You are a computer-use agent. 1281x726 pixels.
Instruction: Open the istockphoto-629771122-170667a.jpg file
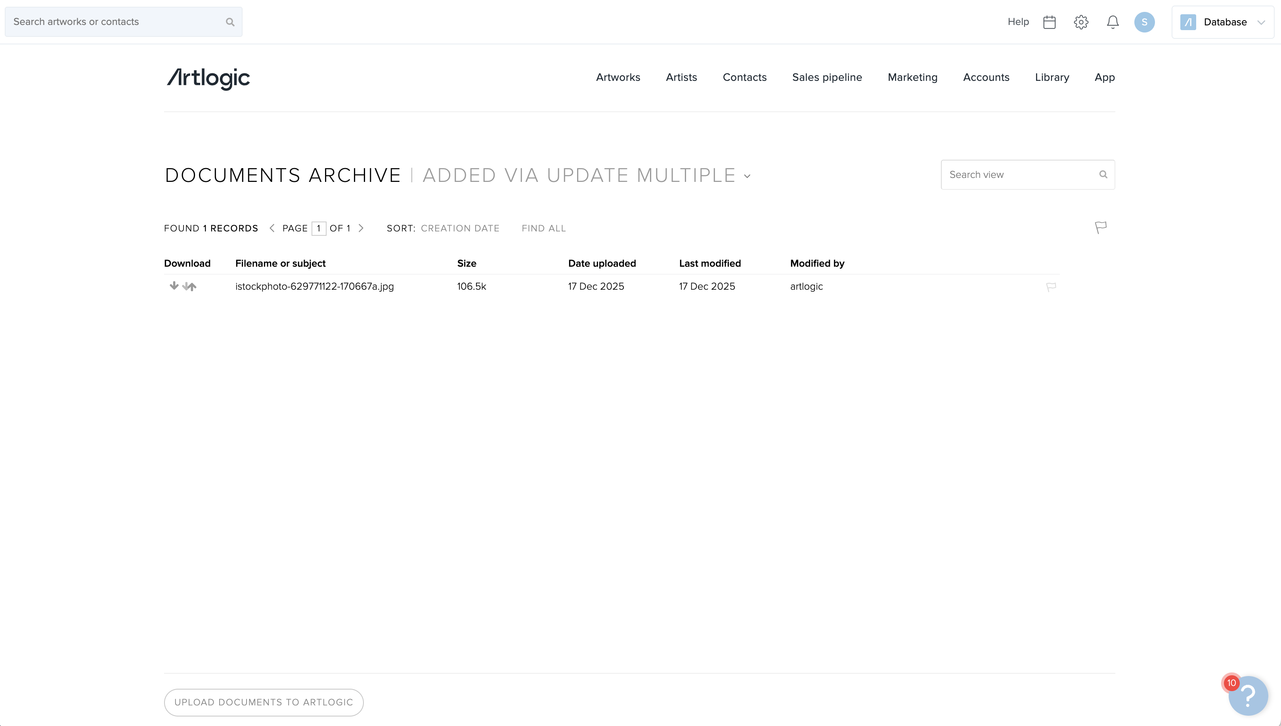[x=314, y=286]
